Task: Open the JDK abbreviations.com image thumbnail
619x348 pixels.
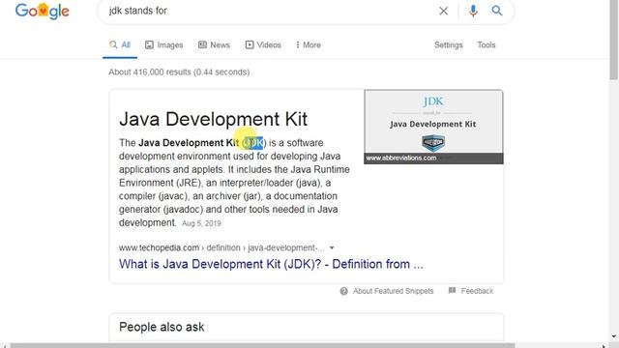Action: pyautogui.click(x=433, y=127)
